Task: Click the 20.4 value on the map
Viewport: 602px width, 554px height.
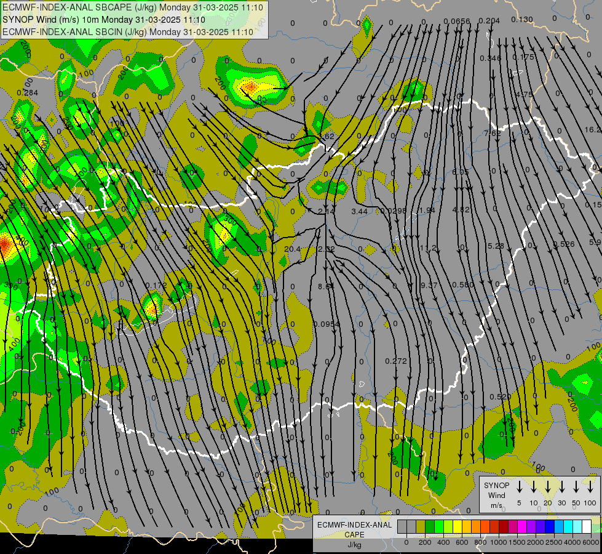Action: click(x=292, y=249)
